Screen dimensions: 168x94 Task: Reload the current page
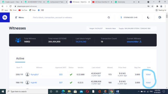point(10,6)
